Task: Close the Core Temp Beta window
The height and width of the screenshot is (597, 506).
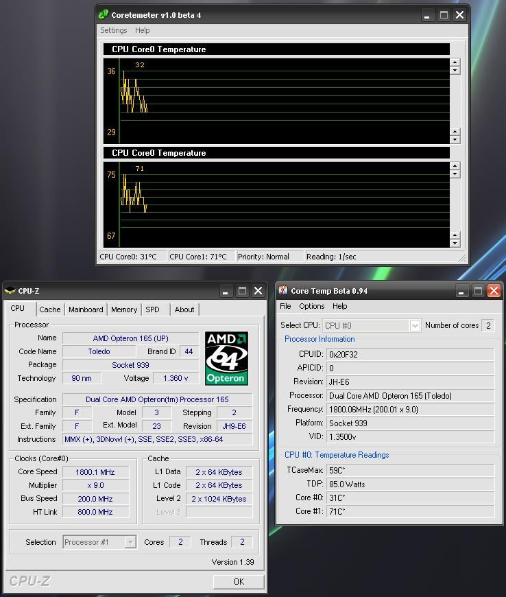Action: point(494,291)
